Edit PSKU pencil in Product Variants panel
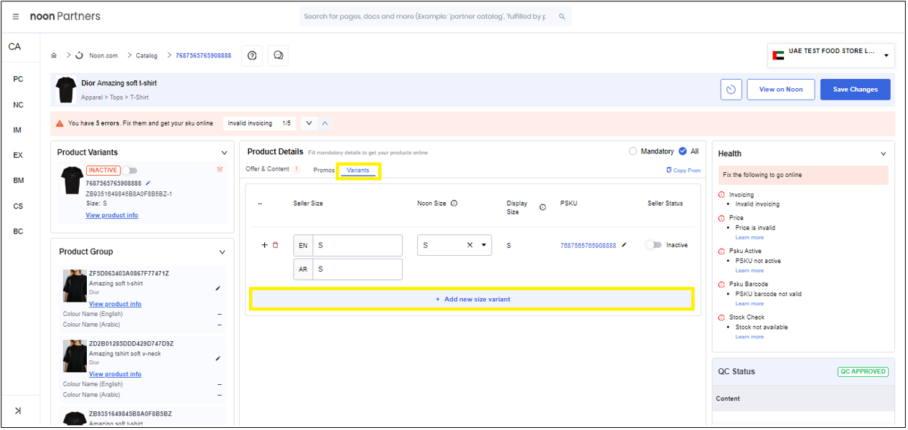Viewport: 908px width, 430px height. 148,183
